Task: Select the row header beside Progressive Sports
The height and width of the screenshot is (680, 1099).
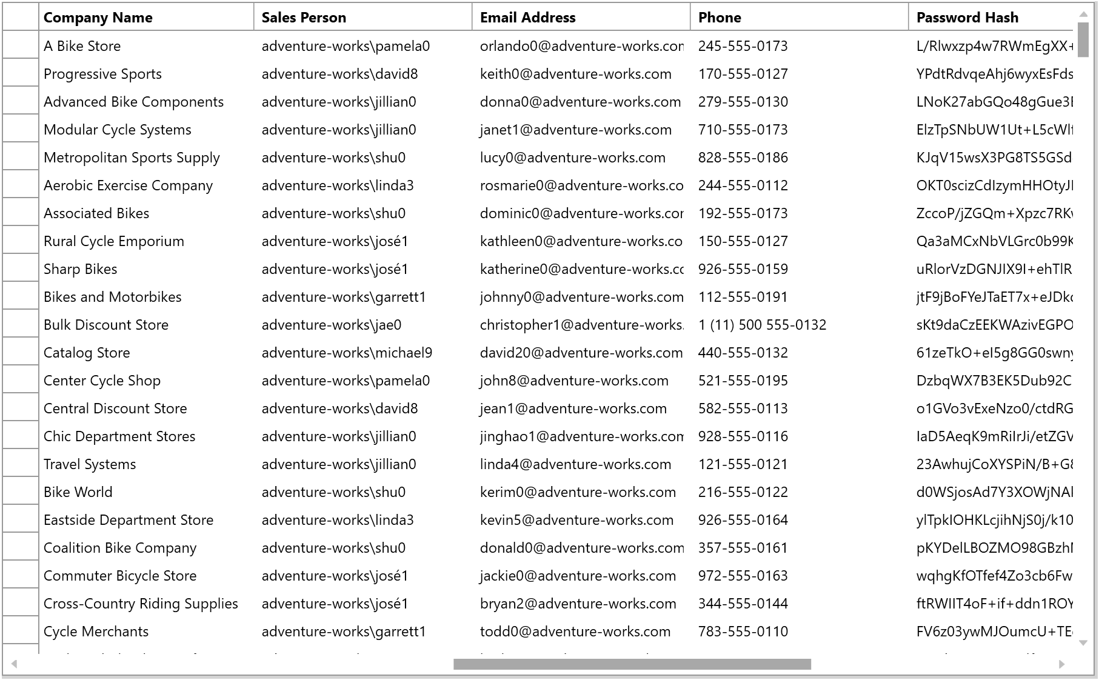Action: 20,74
